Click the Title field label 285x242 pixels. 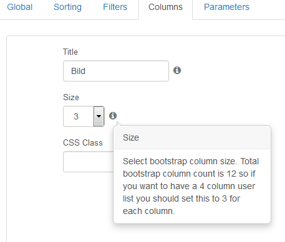coord(70,52)
